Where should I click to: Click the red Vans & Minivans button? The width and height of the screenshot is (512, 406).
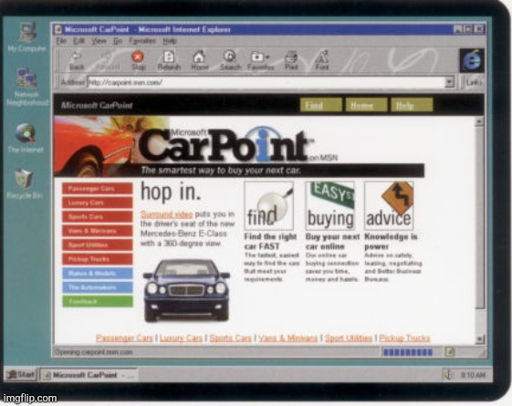[x=98, y=231]
